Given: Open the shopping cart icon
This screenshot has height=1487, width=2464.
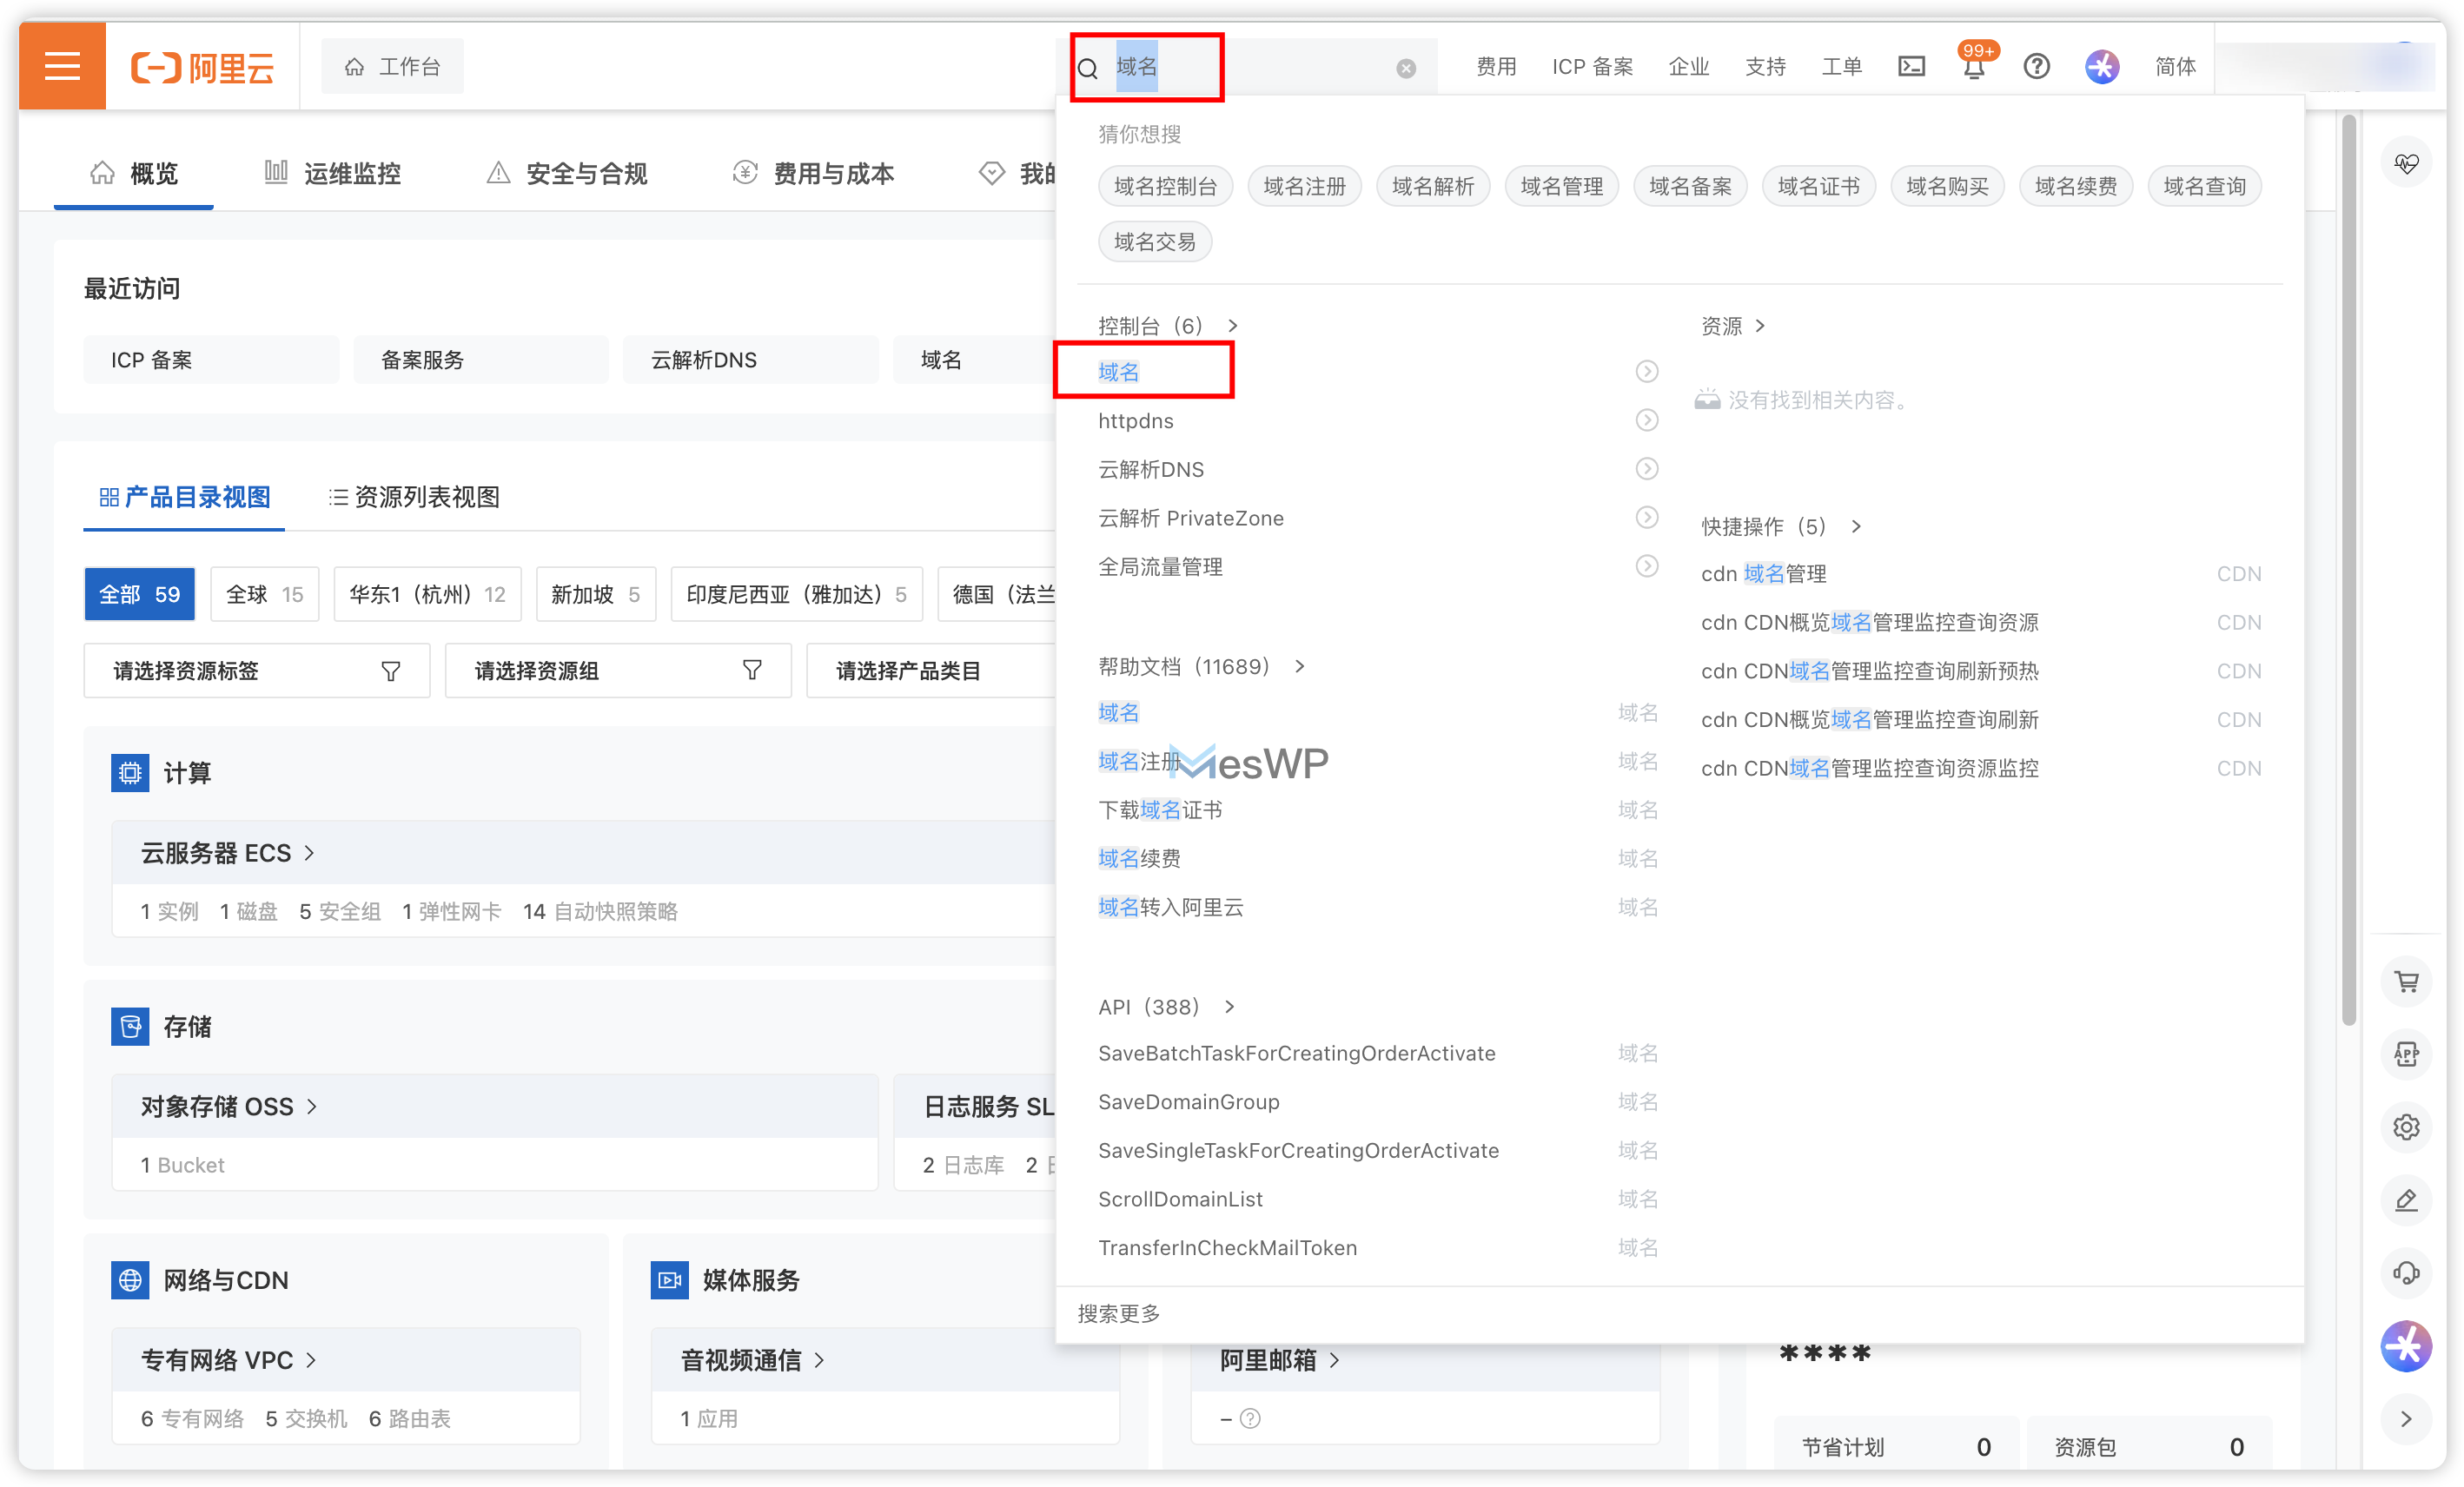Looking at the screenshot, I should tap(2406, 981).
